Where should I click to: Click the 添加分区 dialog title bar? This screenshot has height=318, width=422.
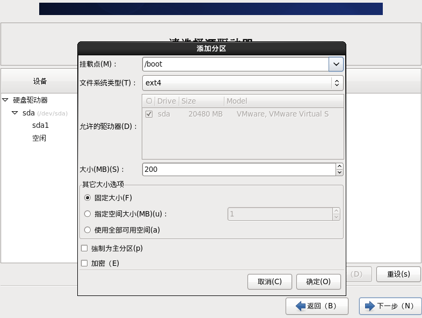[212, 48]
